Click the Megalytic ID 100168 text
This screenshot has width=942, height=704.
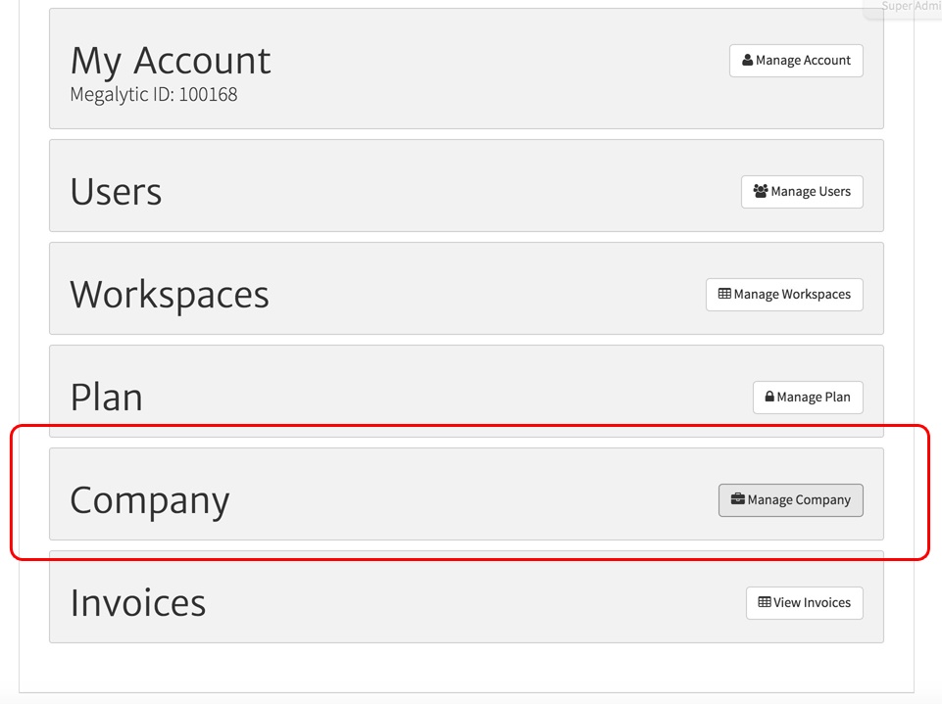click(x=156, y=94)
